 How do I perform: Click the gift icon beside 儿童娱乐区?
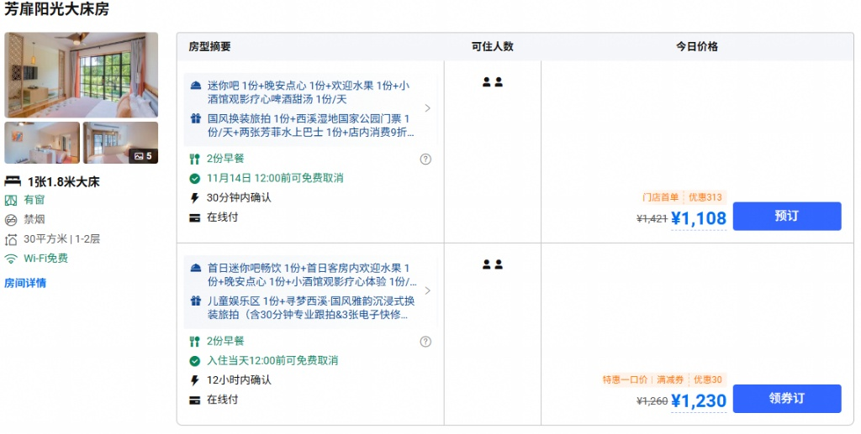tap(195, 301)
